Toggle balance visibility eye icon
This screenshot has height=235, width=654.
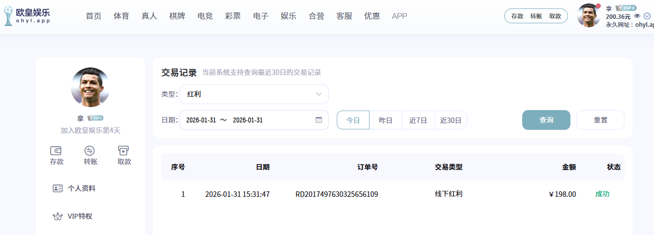tap(637, 16)
